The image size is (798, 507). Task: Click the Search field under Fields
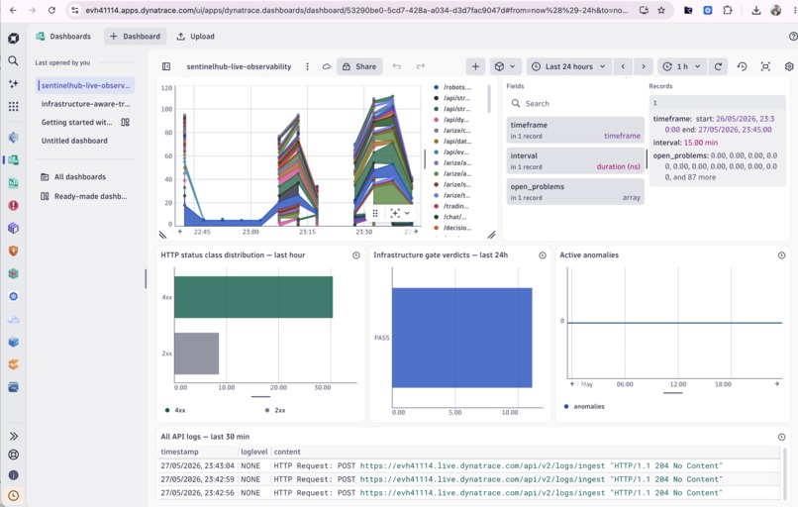pyautogui.click(x=575, y=103)
